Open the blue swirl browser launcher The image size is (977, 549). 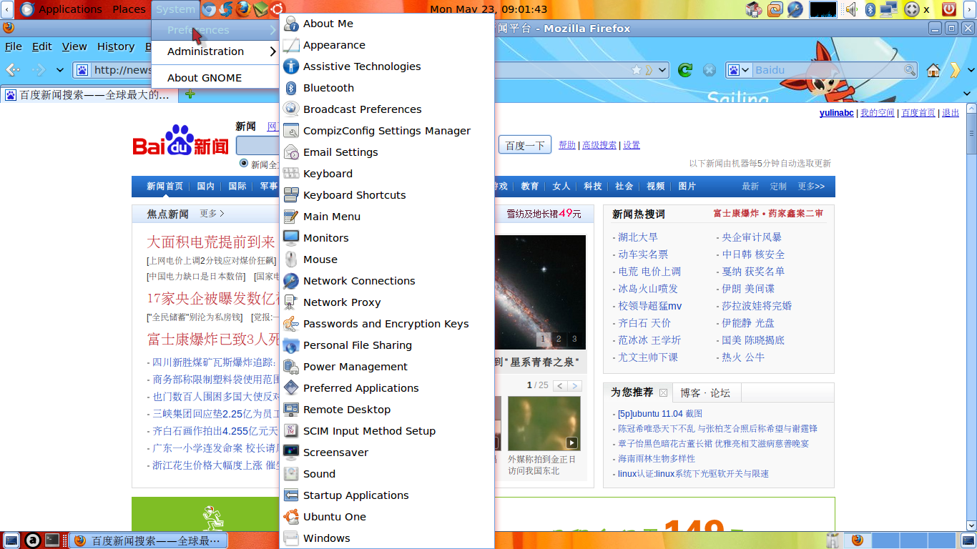tap(226, 9)
